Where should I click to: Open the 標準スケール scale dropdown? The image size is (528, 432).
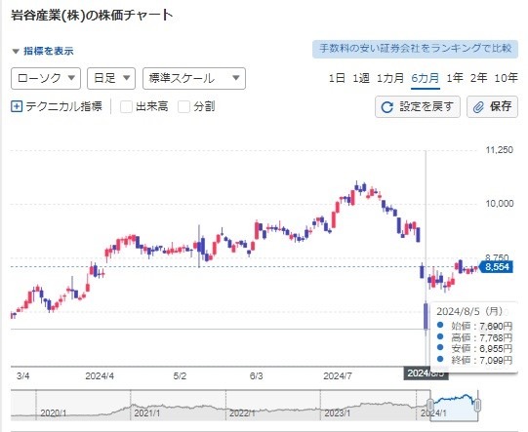[194, 78]
